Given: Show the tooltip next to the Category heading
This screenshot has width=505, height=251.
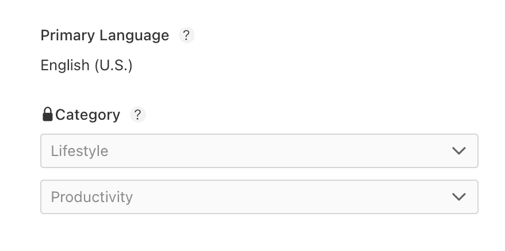Looking at the screenshot, I should (x=138, y=115).
